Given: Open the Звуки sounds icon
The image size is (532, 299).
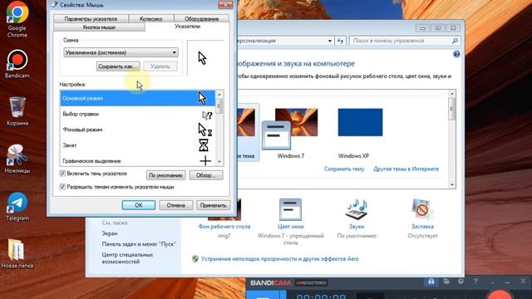Looking at the screenshot, I should coord(357,210).
